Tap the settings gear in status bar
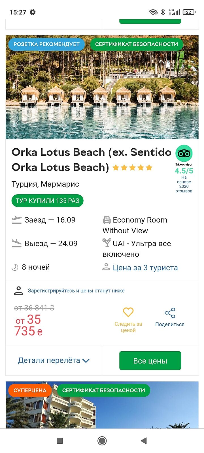 33,12
